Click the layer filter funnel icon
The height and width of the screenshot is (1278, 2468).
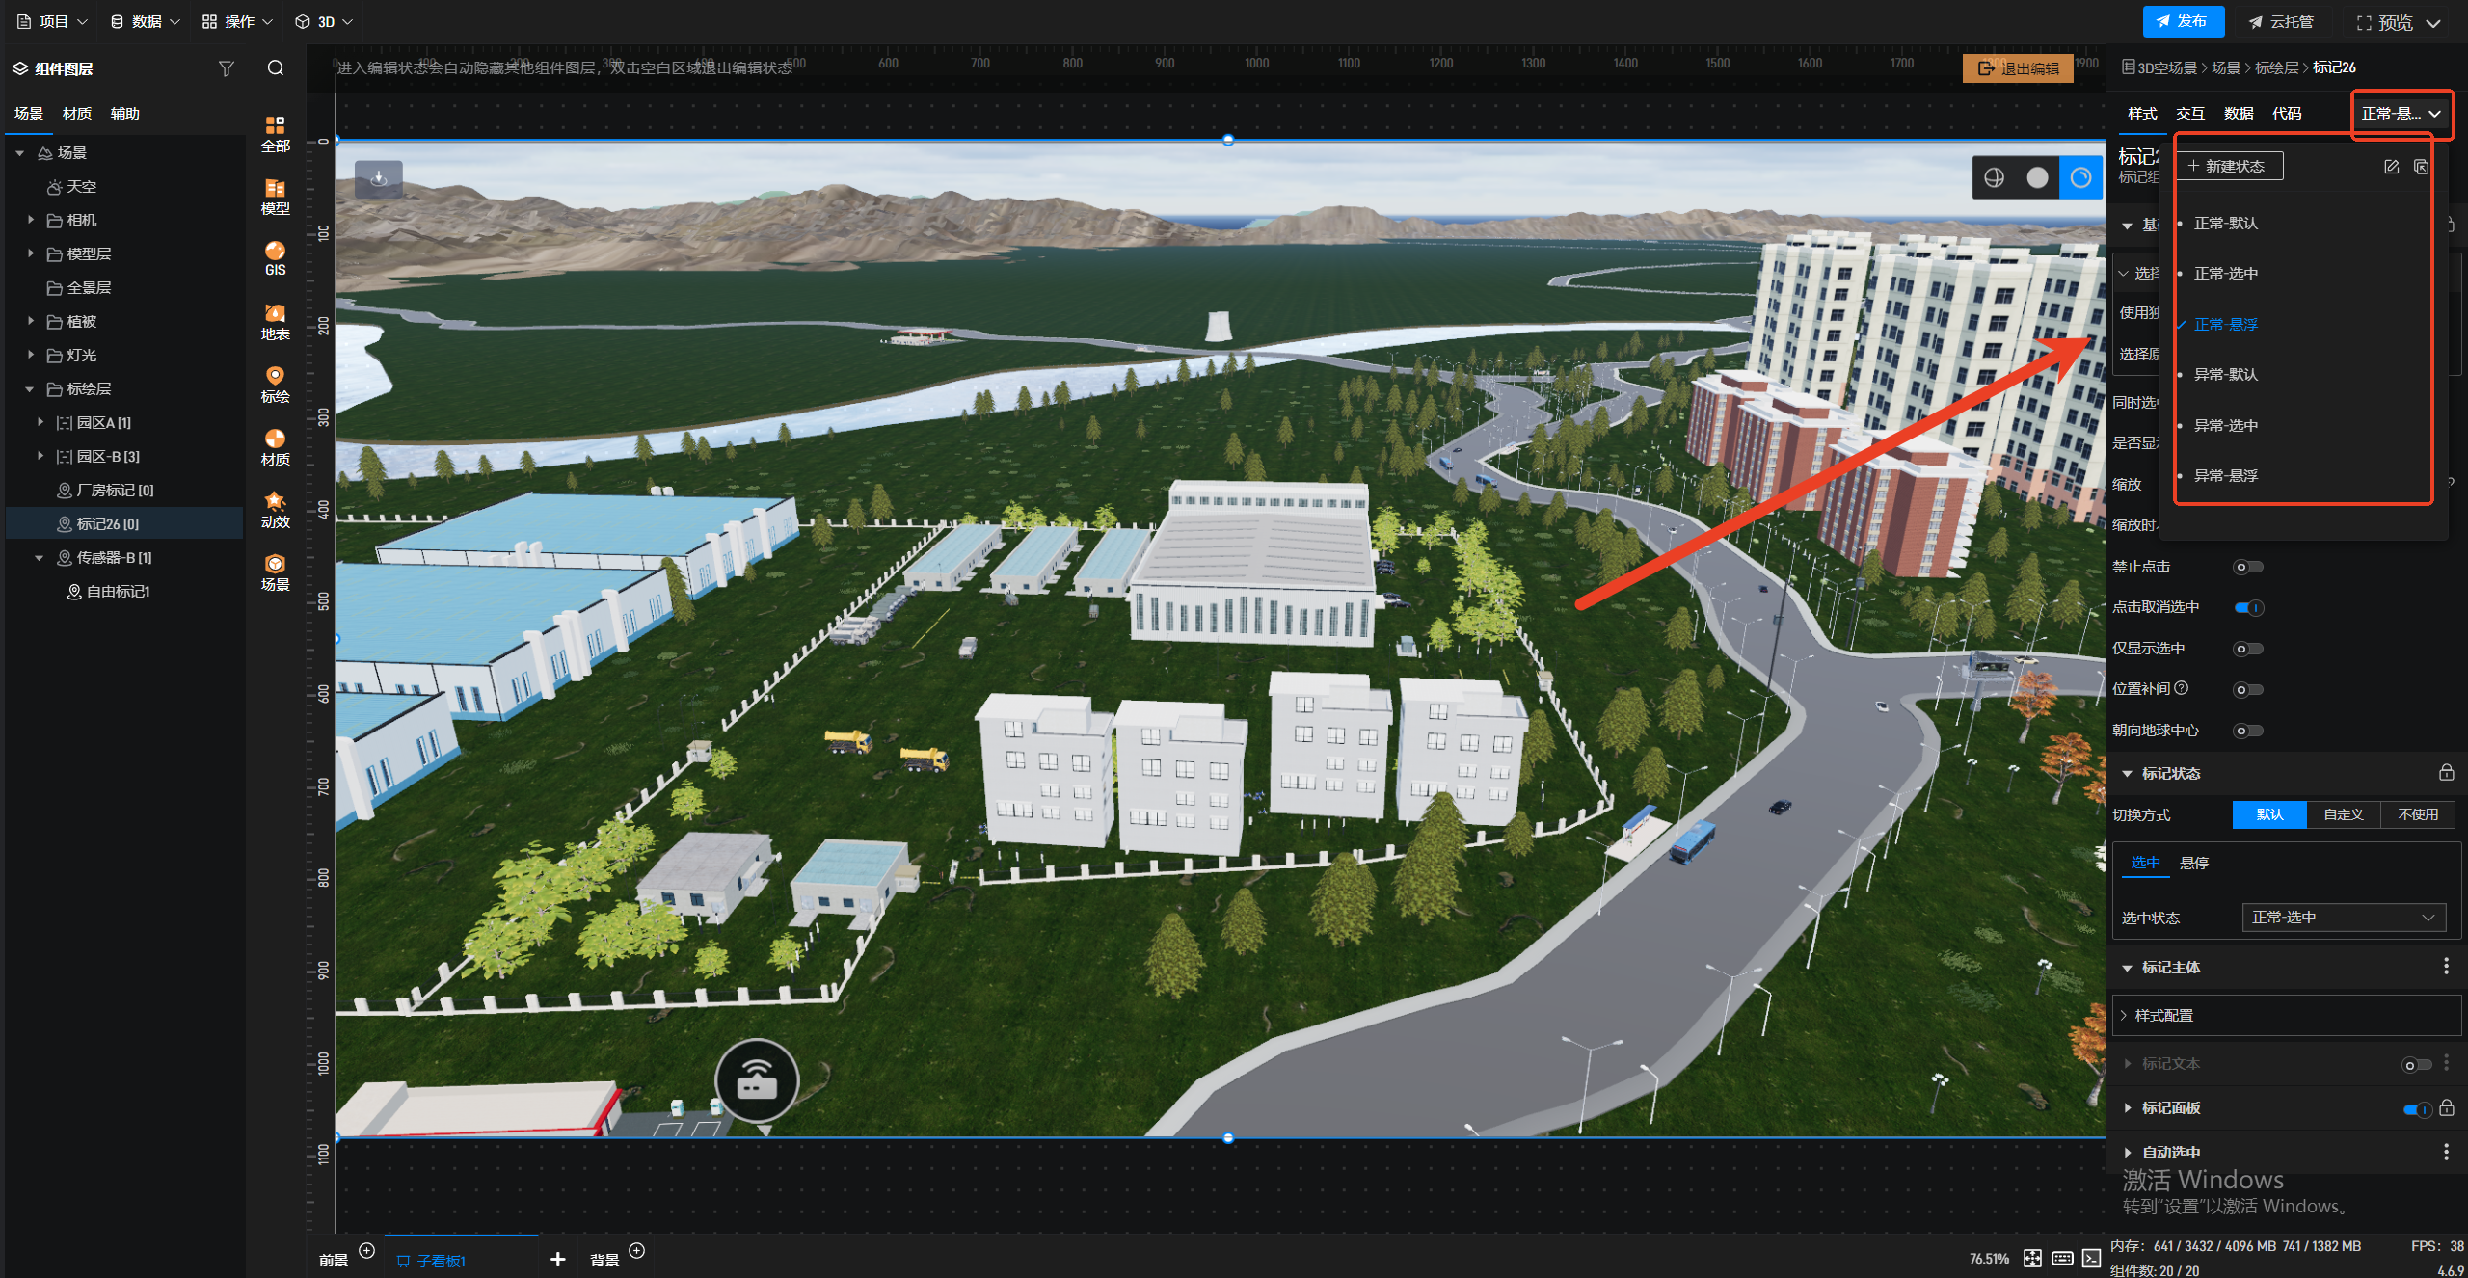tap(227, 68)
